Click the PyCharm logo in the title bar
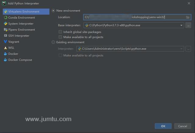 pyautogui.click(x=4, y=3)
